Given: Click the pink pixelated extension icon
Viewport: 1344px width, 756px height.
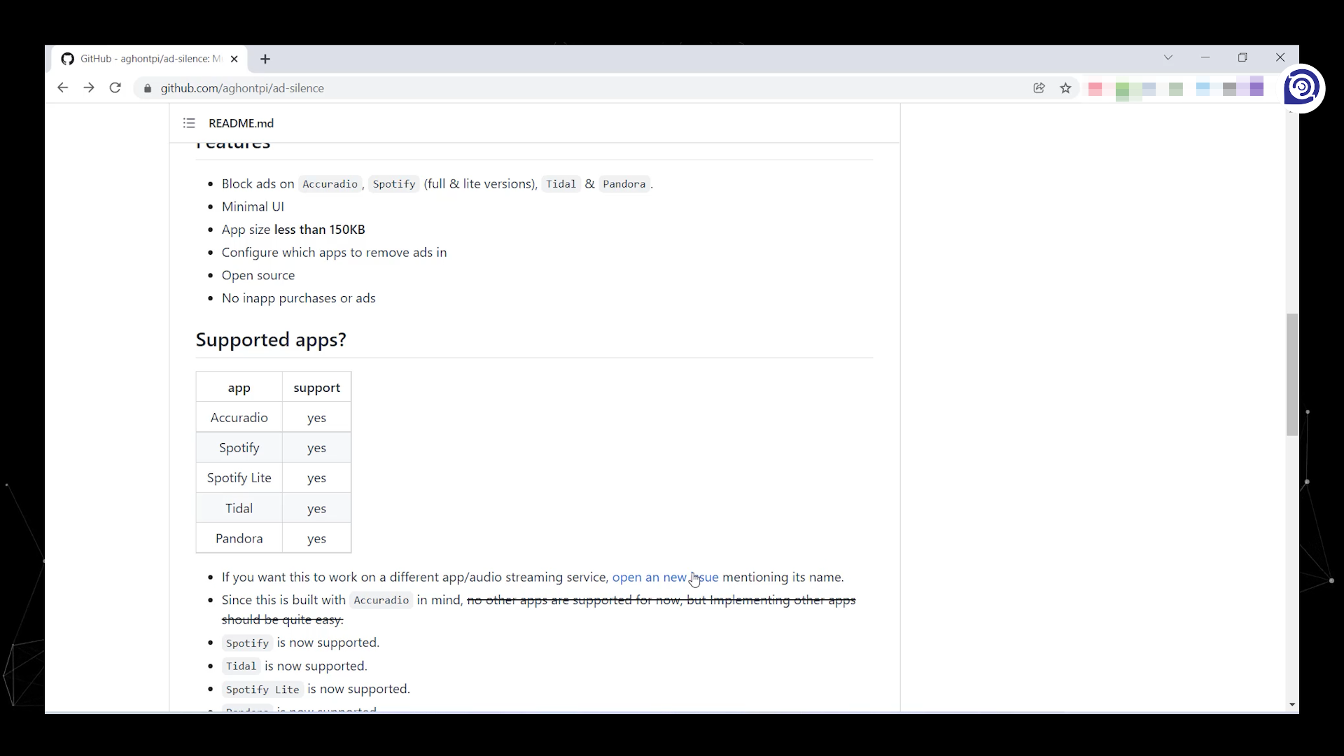Looking at the screenshot, I should click(1095, 89).
